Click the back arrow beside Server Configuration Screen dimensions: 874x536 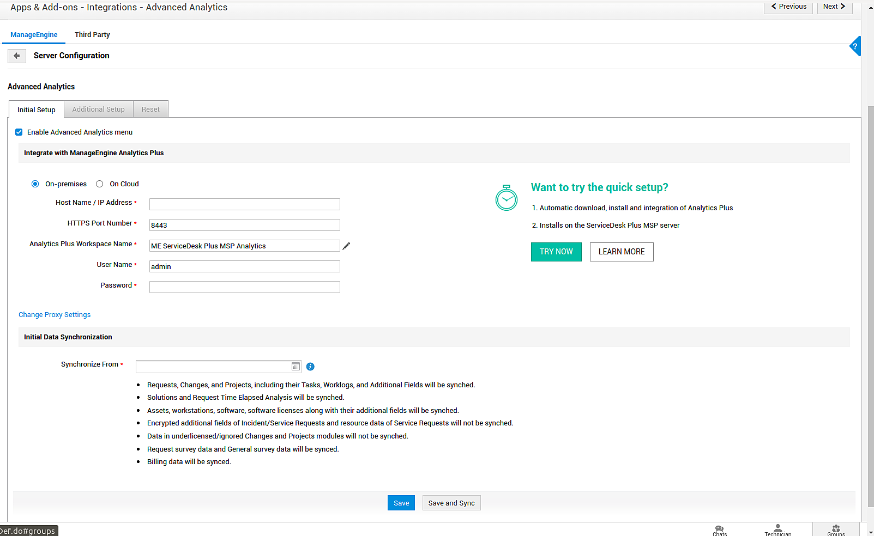(x=17, y=56)
